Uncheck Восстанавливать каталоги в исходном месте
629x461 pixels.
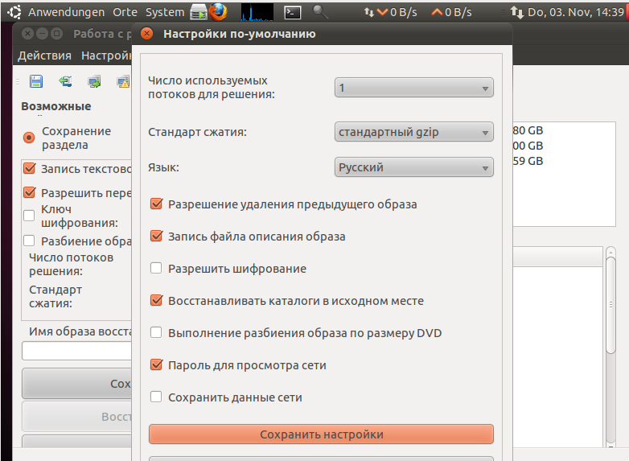pos(156,301)
